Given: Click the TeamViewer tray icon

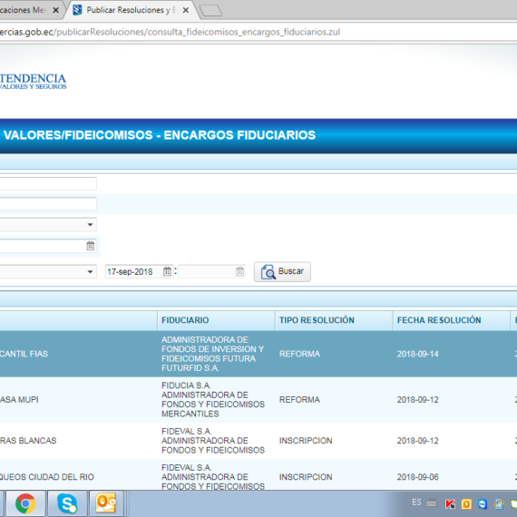Looking at the screenshot, I should [x=483, y=504].
